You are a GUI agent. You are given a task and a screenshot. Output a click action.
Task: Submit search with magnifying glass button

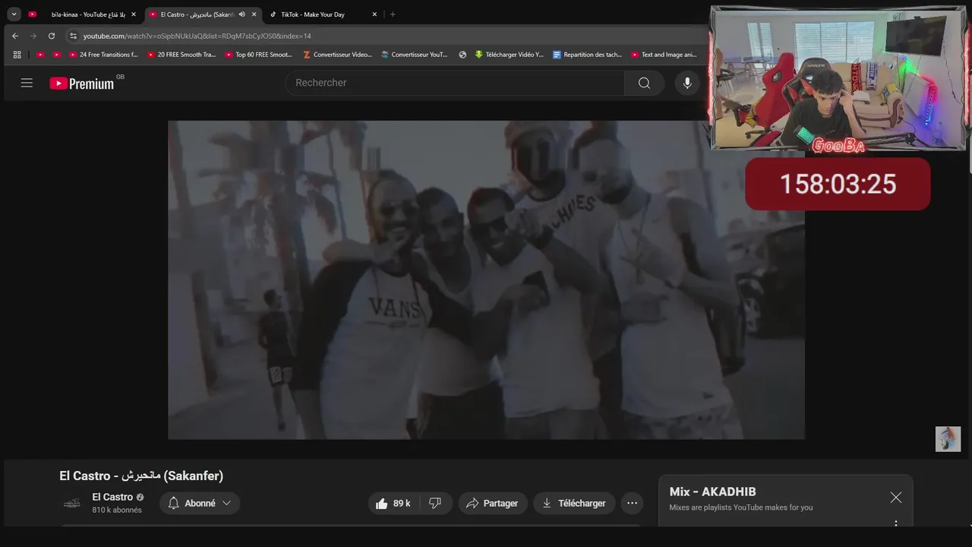(644, 83)
